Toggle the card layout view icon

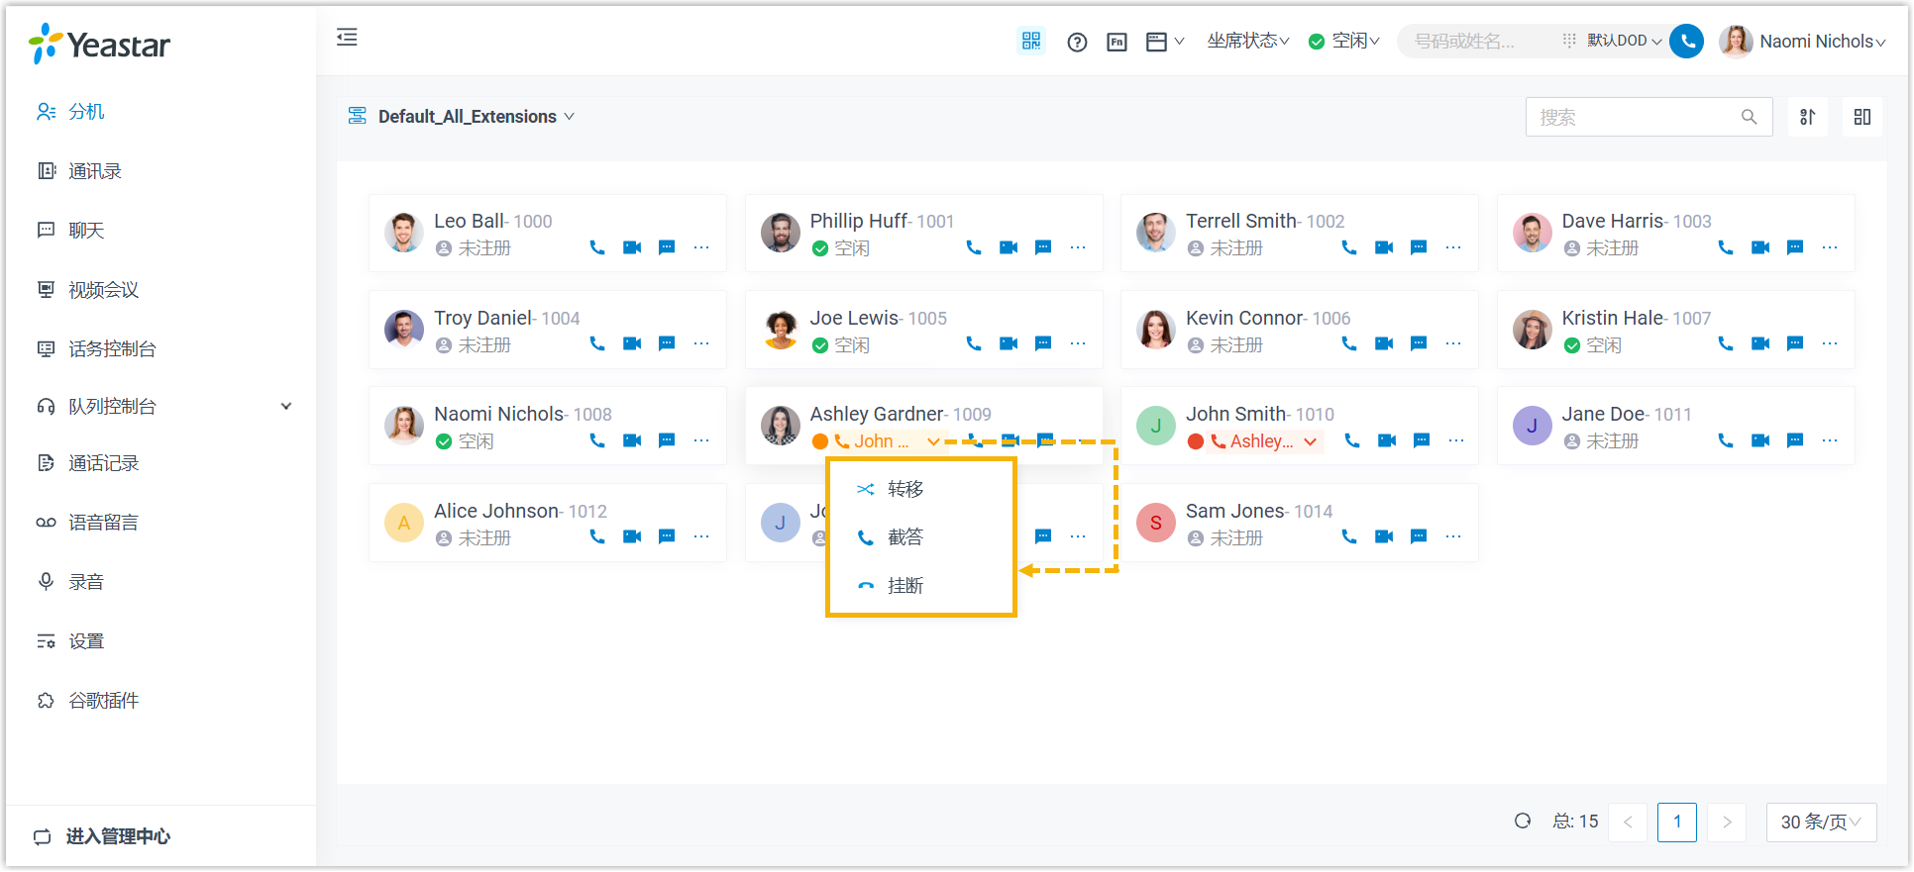1862,117
